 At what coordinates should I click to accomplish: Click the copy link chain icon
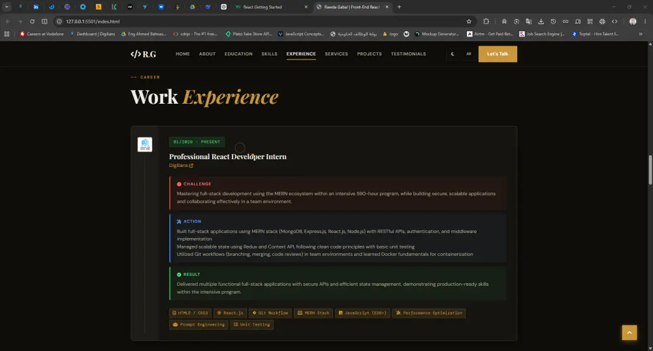[565, 22]
